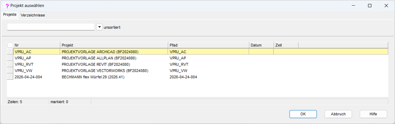Focus the project search input field
The height and width of the screenshot is (124, 395).
(51, 27)
